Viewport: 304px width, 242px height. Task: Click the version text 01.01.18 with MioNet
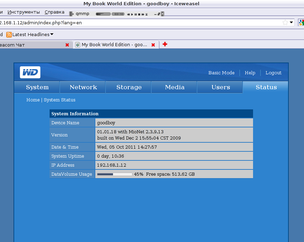pos(130,132)
